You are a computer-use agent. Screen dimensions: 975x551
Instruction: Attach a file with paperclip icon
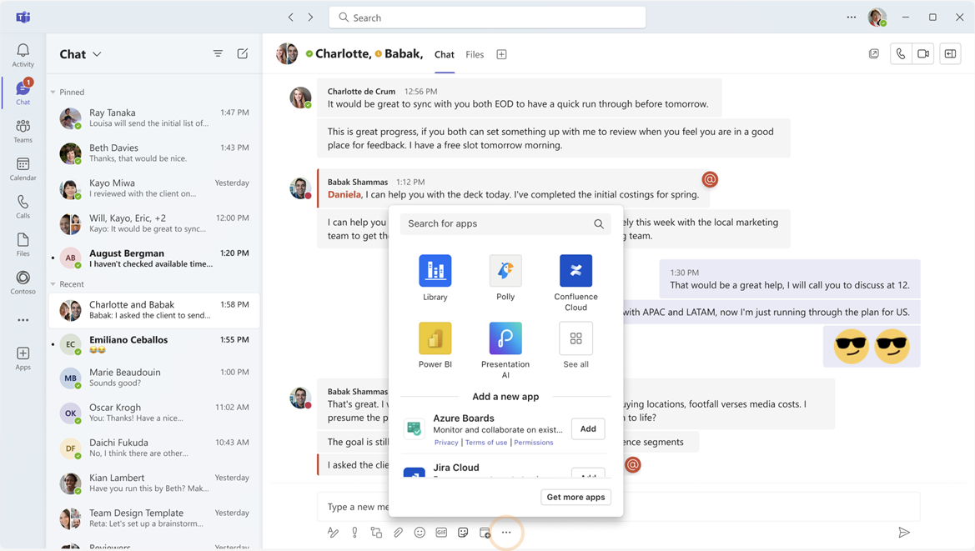pos(398,533)
